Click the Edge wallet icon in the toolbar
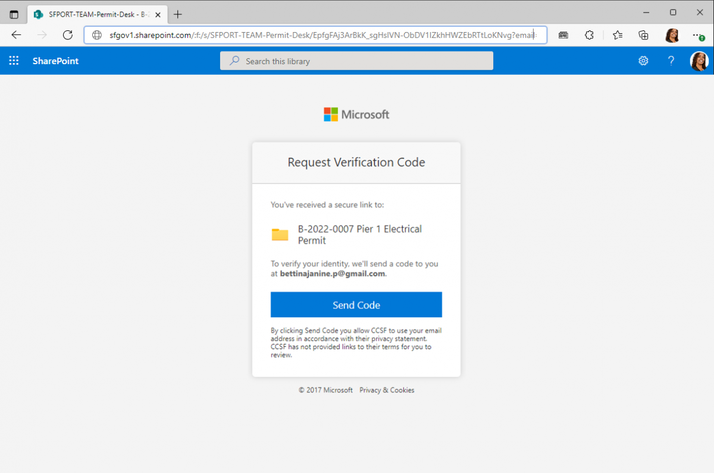 tap(563, 34)
